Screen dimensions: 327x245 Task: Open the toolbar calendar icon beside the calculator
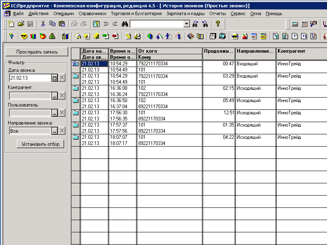[x=304, y=24]
